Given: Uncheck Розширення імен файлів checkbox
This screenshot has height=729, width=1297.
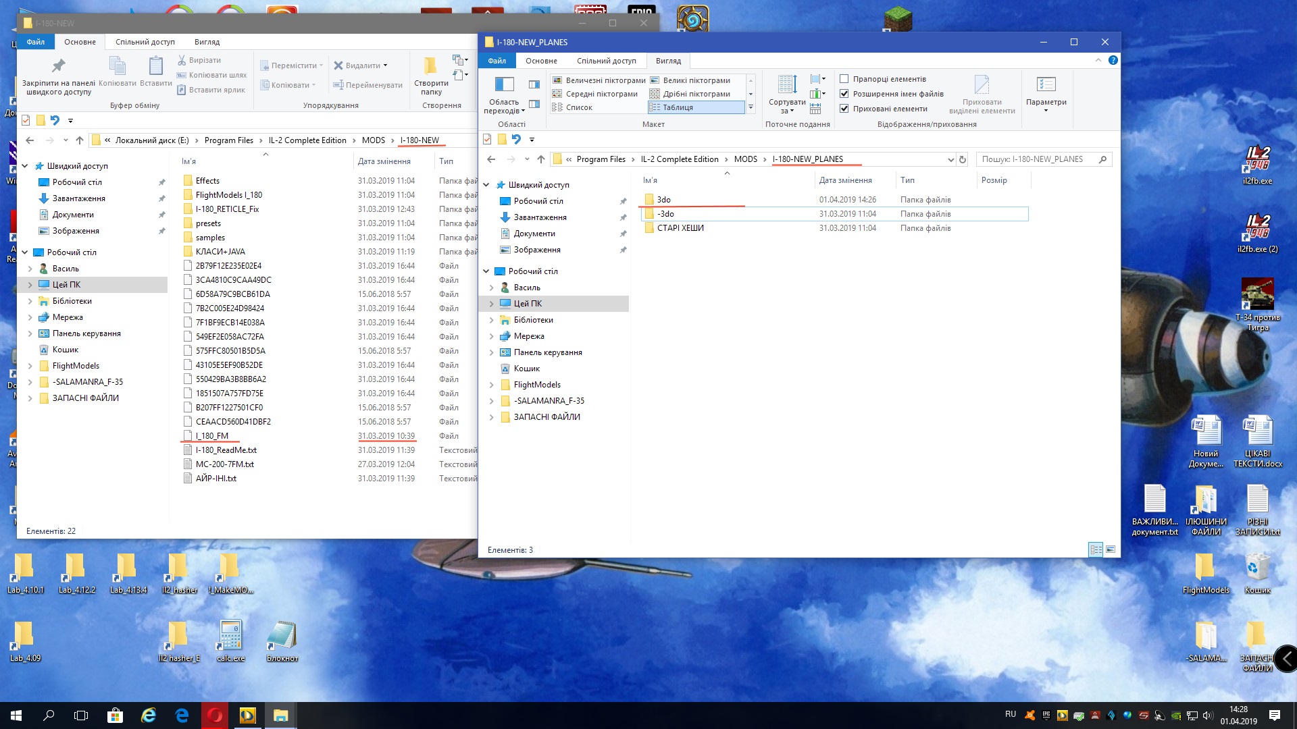Looking at the screenshot, I should click(x=844, y=94).
